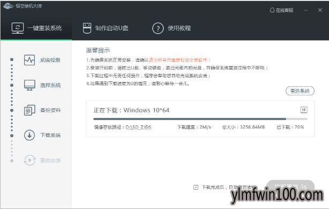Viewport: 329px width, 209px height.
Task: Click the 正在下载：Windows 10*64 title
Action: point(131,110)
